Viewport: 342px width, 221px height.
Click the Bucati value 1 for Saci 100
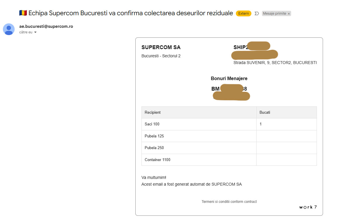click(261, 124)
